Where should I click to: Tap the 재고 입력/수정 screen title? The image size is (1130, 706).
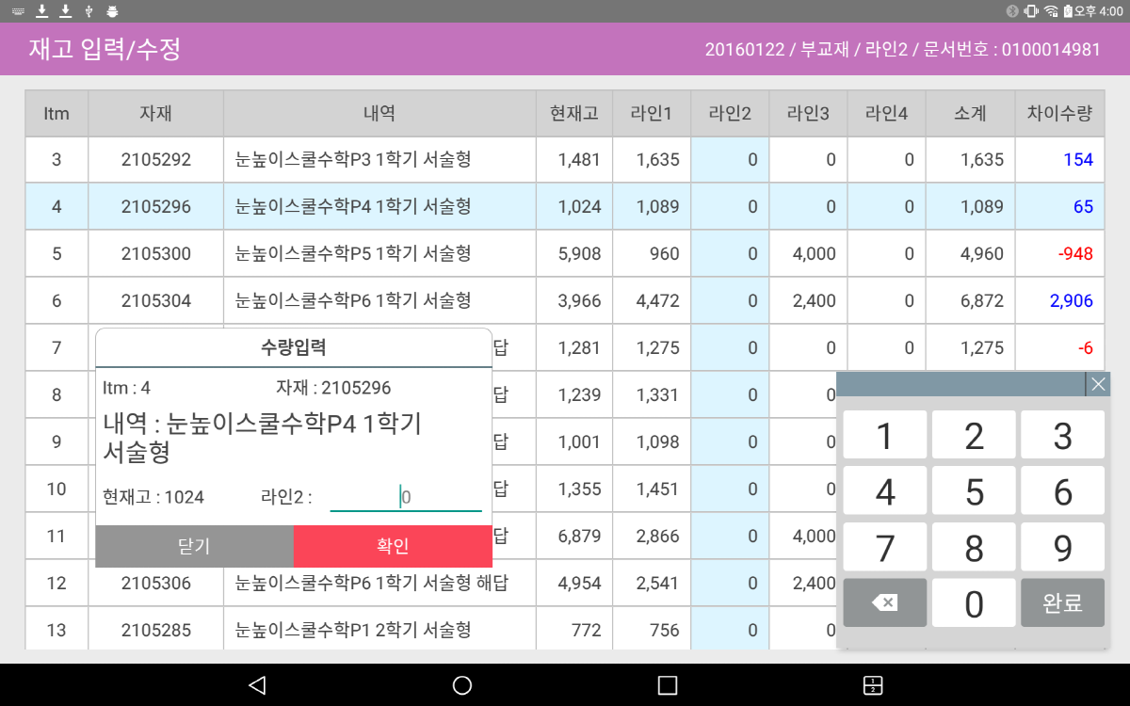tap(104, 49)
